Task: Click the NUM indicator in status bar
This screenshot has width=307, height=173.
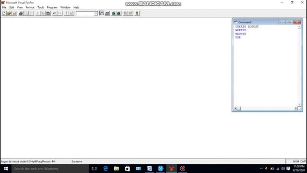Action: point(296,161)
